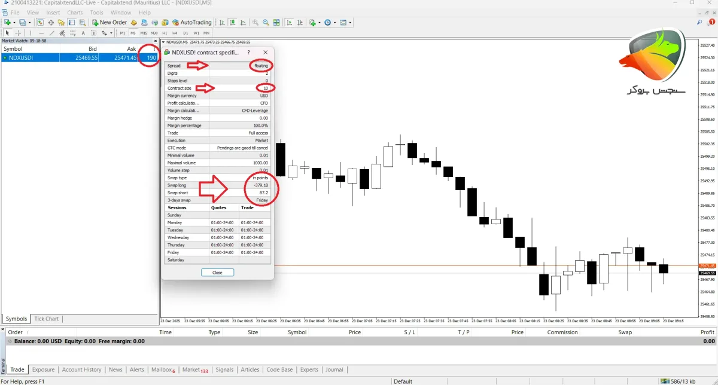
Task: Switch timeframe to M1
Action: [123, 32]
